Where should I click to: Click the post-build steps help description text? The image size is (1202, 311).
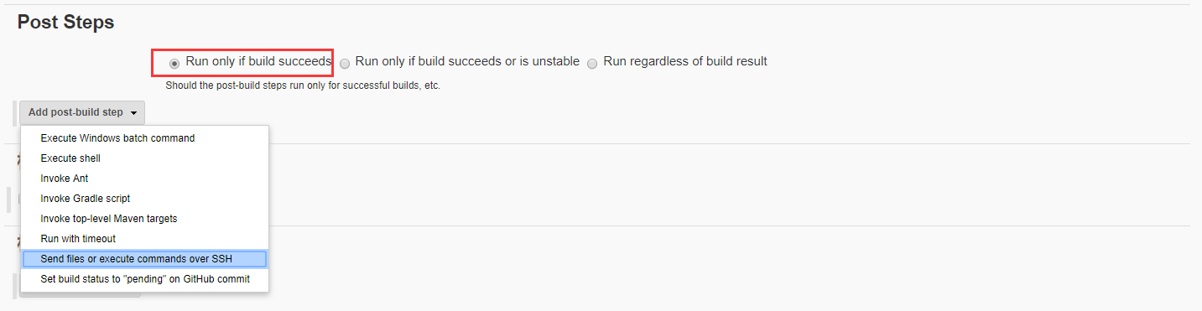click(x=303, y=86)
